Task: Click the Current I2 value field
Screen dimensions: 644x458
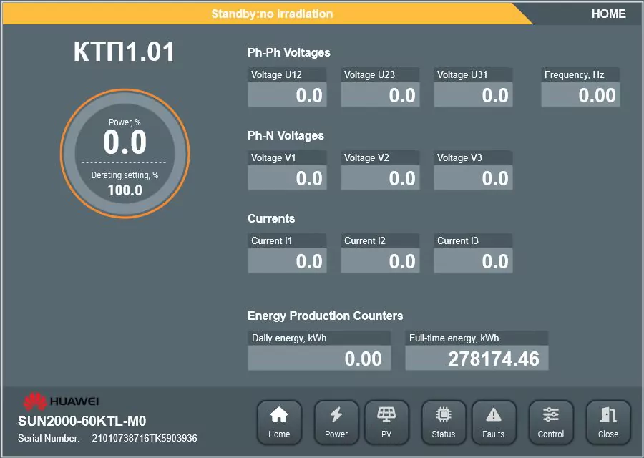Action: 380,260
